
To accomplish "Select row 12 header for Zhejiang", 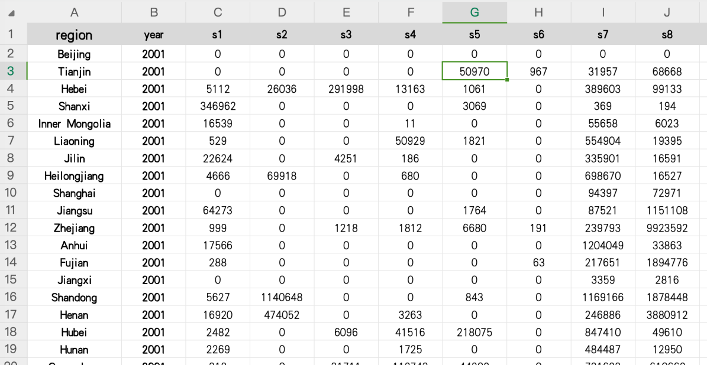I will point(12,228).
